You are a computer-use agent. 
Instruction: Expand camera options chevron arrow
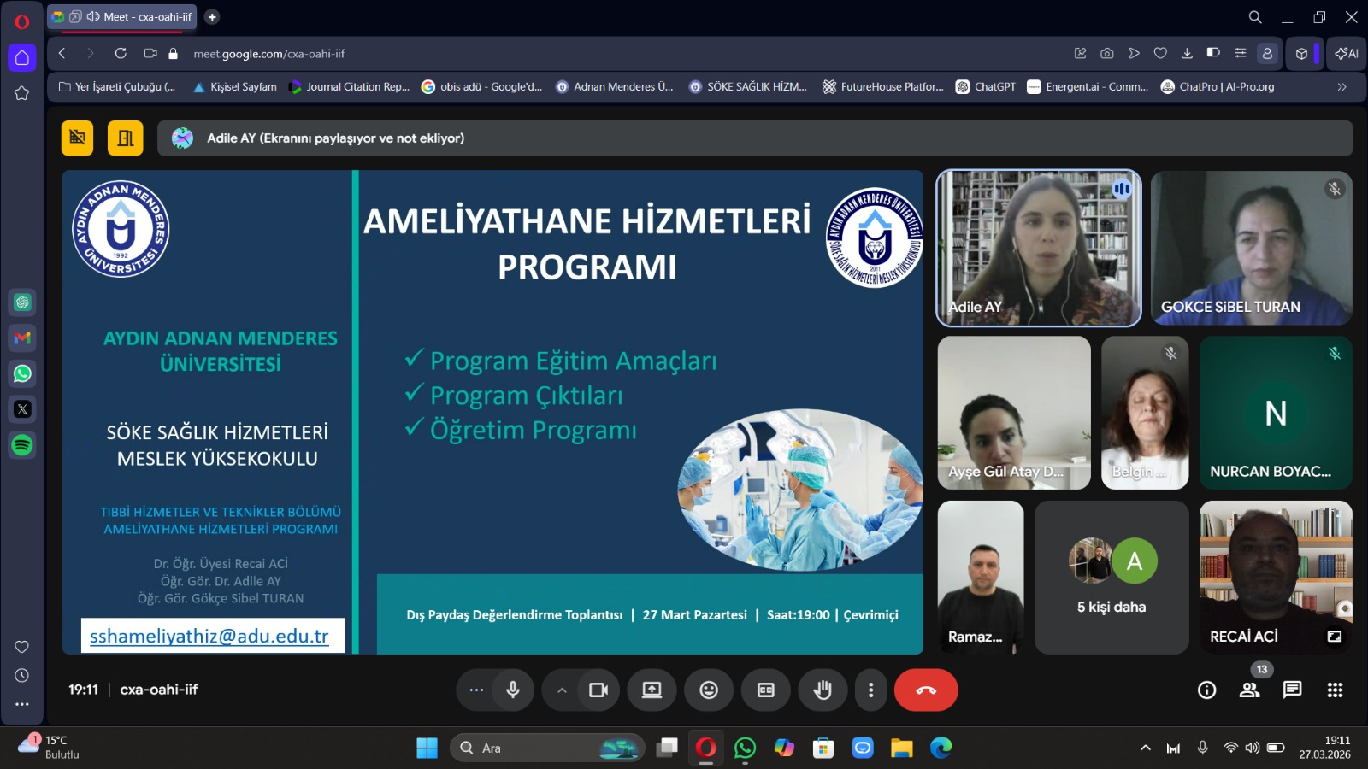click(562, 690)
